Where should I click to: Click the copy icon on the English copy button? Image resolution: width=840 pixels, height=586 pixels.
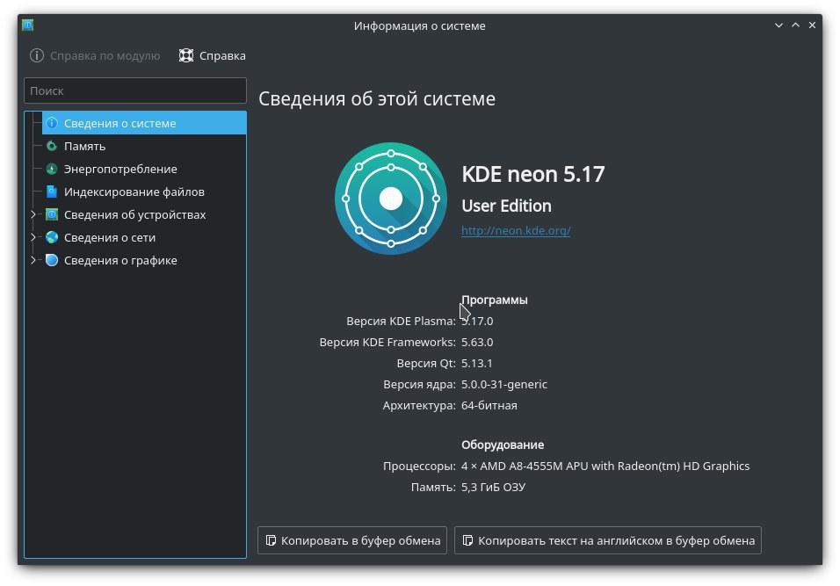pos(468,540)
